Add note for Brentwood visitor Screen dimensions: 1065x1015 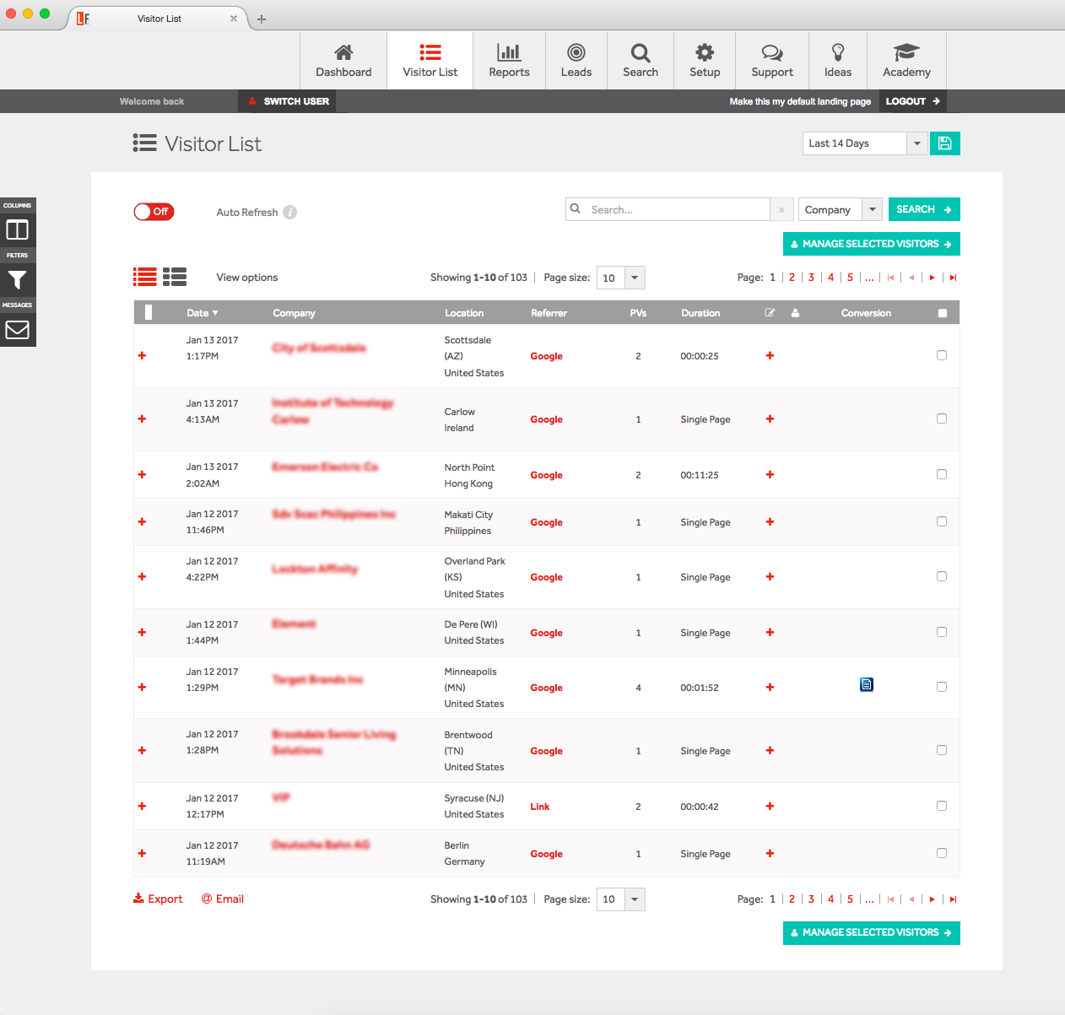click(x=770, y=751)
